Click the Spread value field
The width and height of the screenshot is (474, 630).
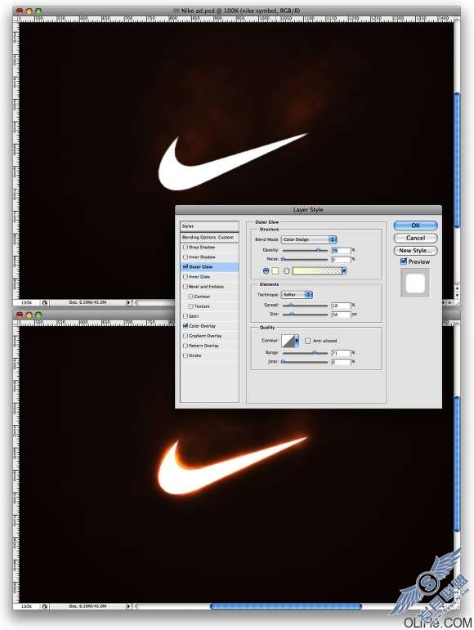341,306
